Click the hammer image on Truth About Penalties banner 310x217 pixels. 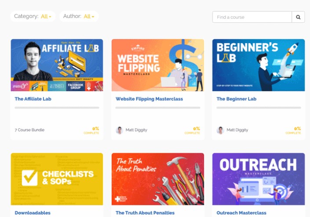click(182, 174)
